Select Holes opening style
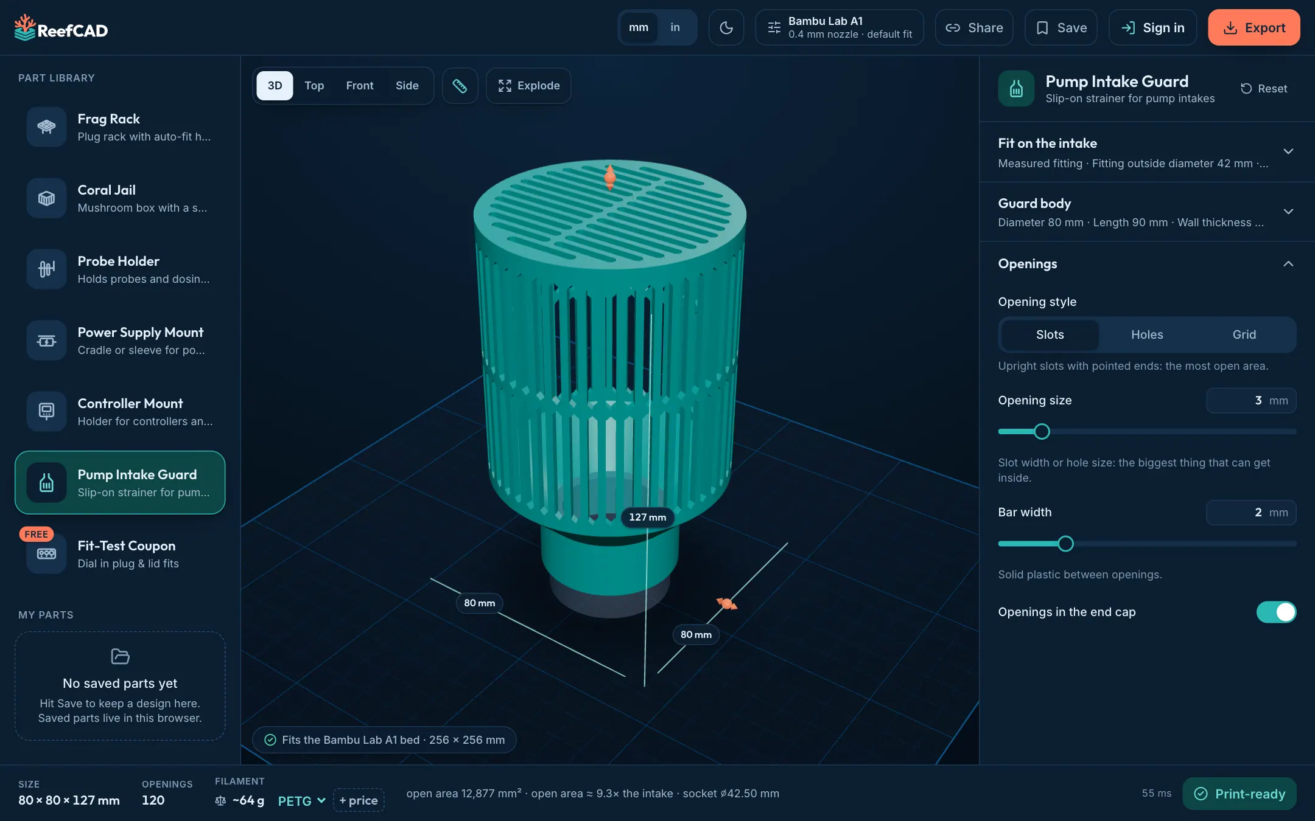The image size is (1315, 821). point(1147,334)
